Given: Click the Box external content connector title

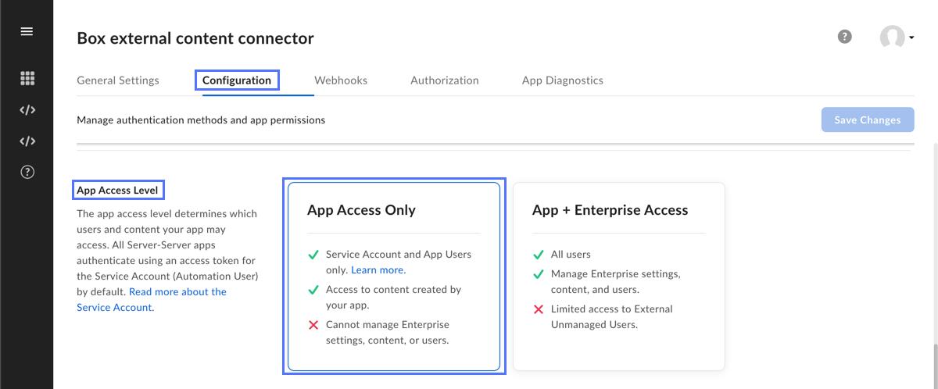Looking at the screenshot, I should [195, 37].
